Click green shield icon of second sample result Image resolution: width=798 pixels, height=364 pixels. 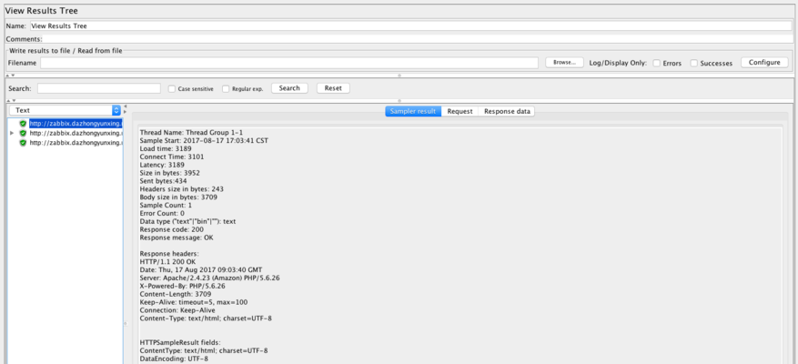click(23, 133)
